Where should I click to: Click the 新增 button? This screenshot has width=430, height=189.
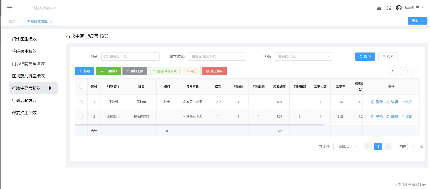click(x=84, y=71)
